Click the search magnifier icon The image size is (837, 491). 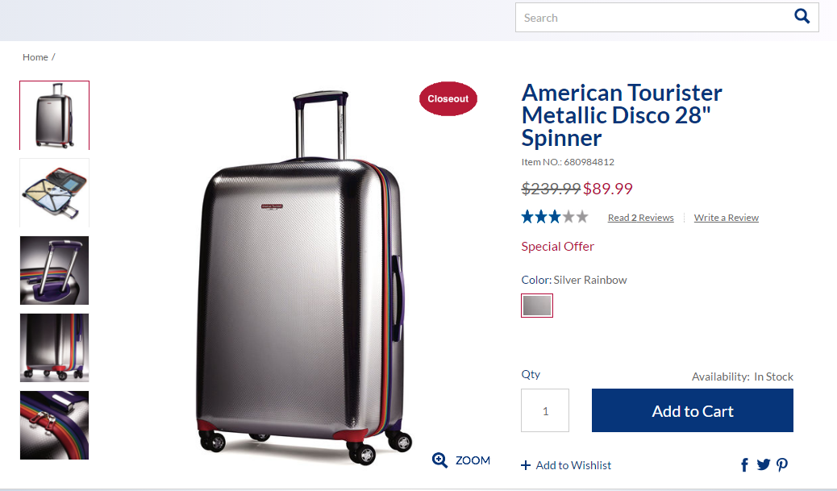(802, 16)
